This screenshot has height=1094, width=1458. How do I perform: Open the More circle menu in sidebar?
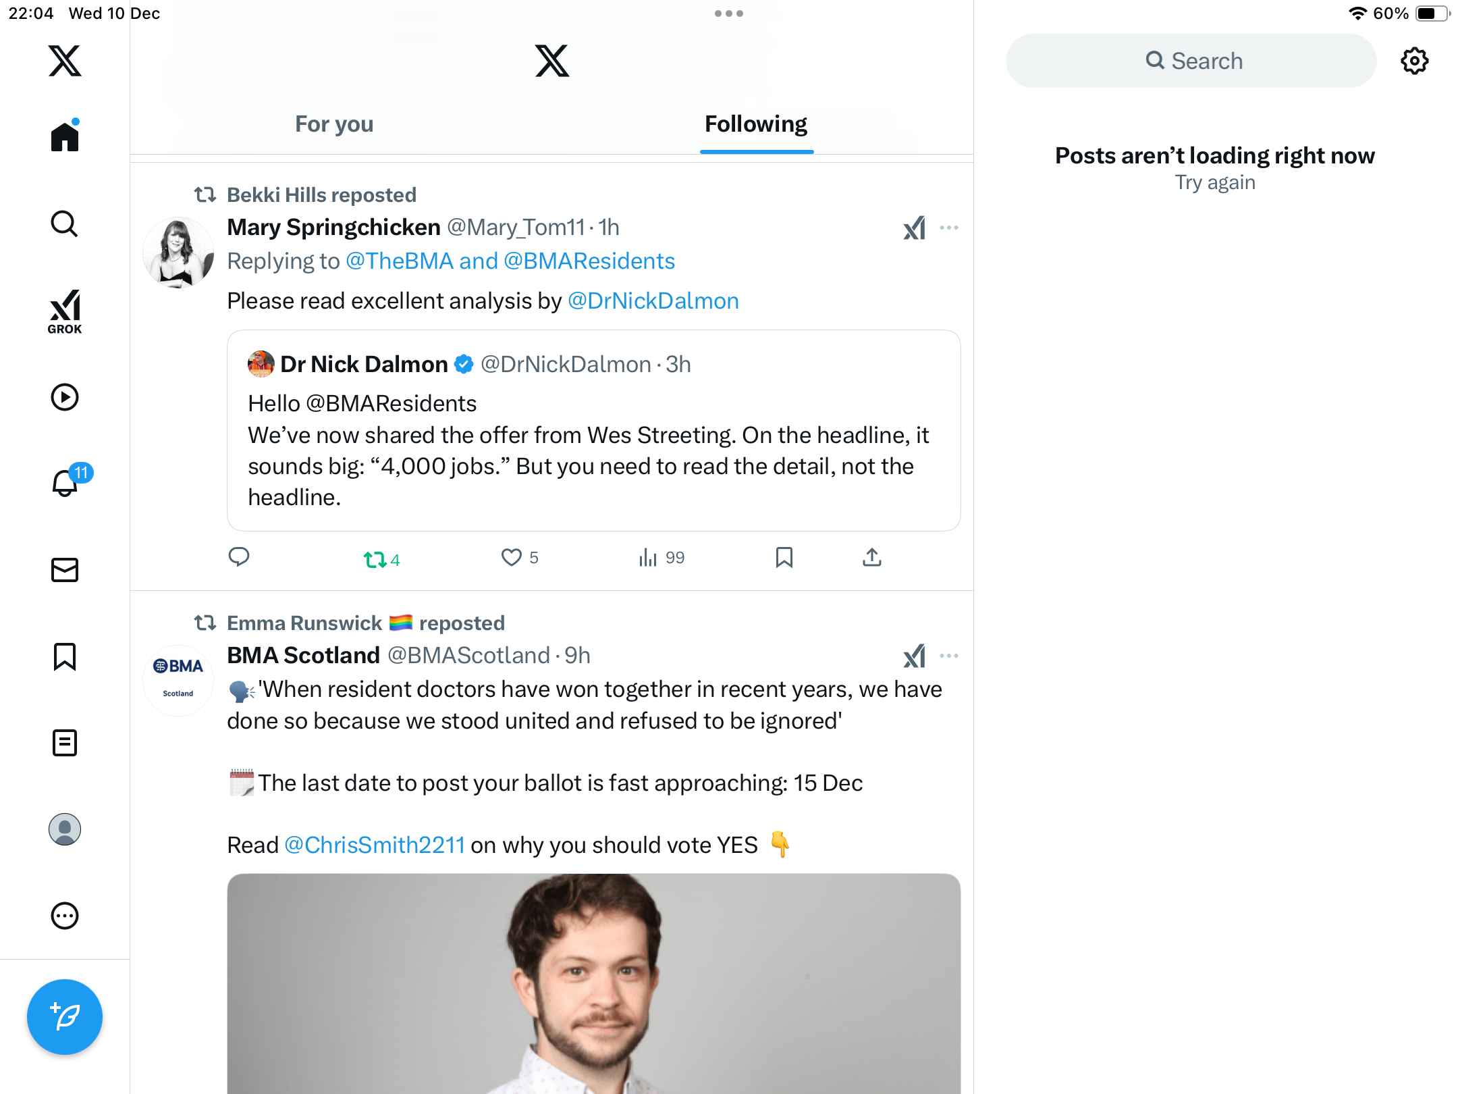pos(65,916)
